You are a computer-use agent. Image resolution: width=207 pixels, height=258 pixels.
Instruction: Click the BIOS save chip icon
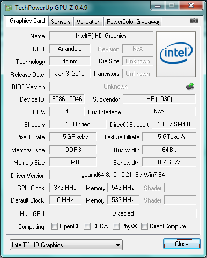tap(190, 87)
